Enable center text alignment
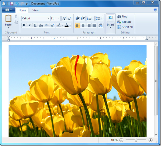 coord(83,25)
